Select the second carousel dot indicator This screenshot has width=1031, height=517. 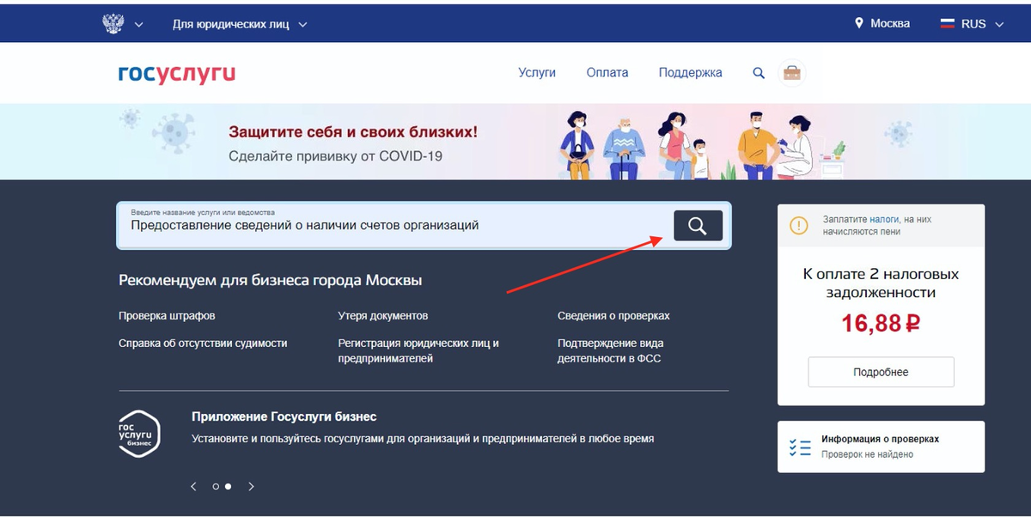(228, 486)
